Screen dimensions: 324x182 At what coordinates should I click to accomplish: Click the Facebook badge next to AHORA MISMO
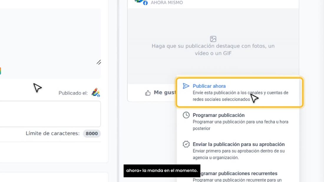pos(146,3)
